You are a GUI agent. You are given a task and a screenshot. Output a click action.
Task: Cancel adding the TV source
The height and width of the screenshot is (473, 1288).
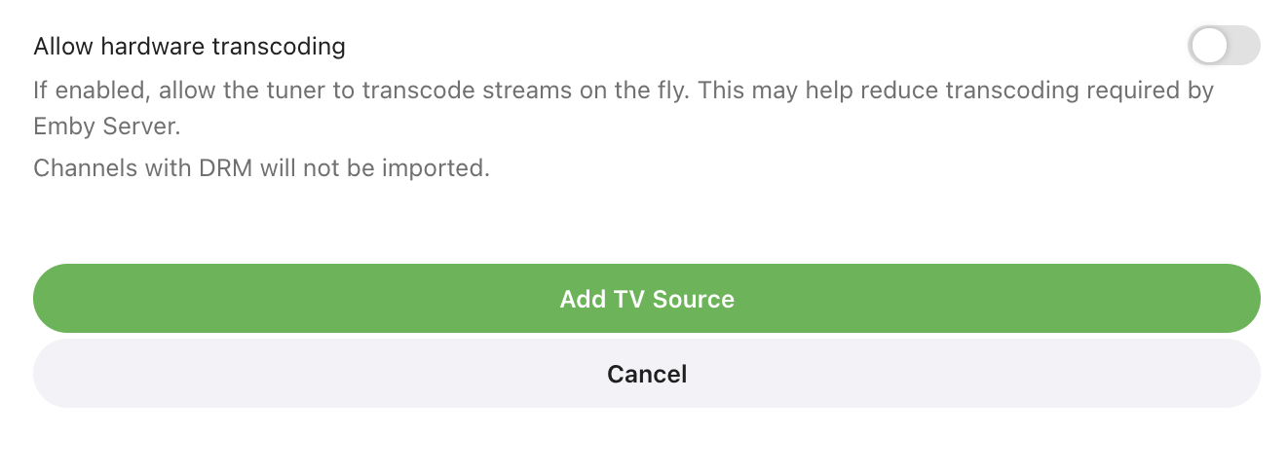click(x=646, y=374)
